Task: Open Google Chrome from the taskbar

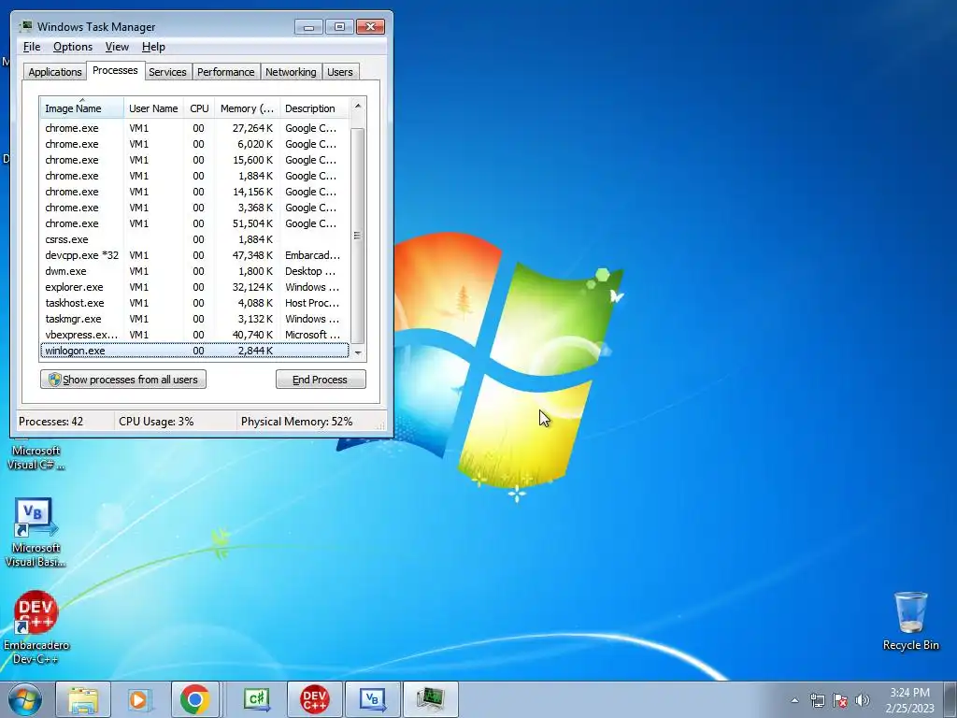Action: click(x=195, y=699)
